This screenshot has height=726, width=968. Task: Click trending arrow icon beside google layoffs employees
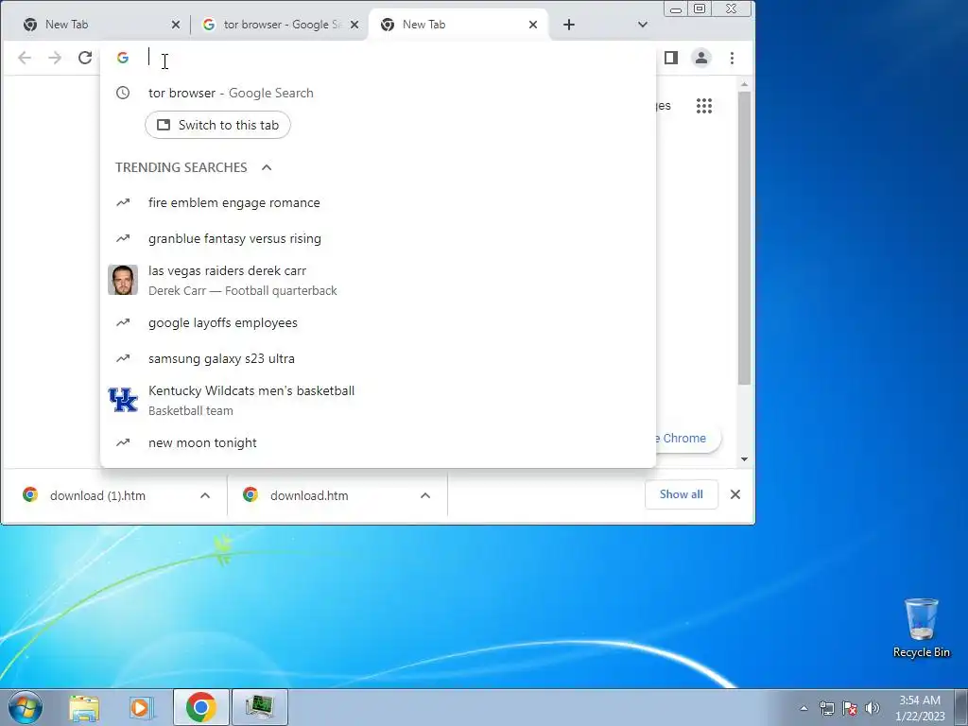click(123, 322)
